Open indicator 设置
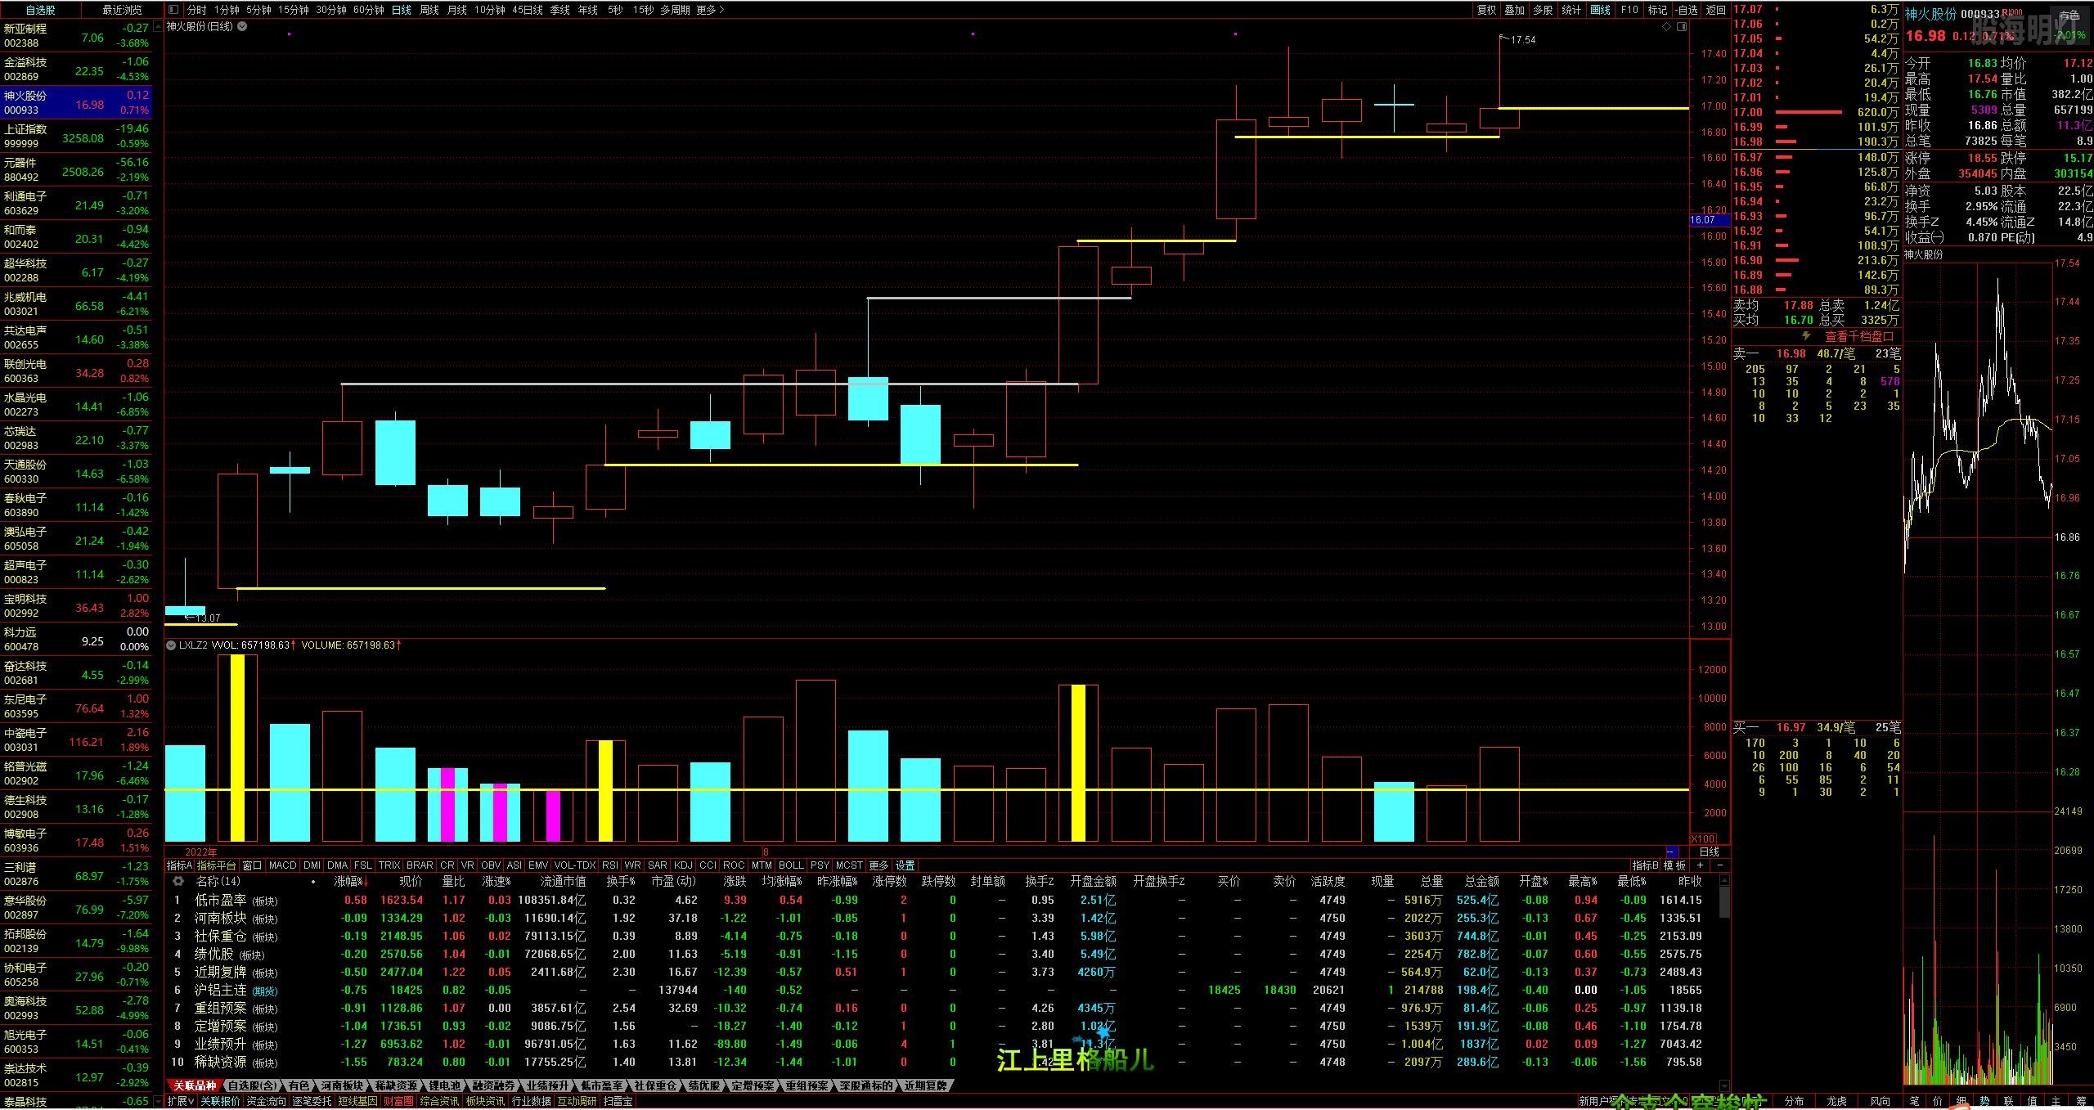Screen dimensions: 2094x1110 pyautogui.click(x=905, y=865)
